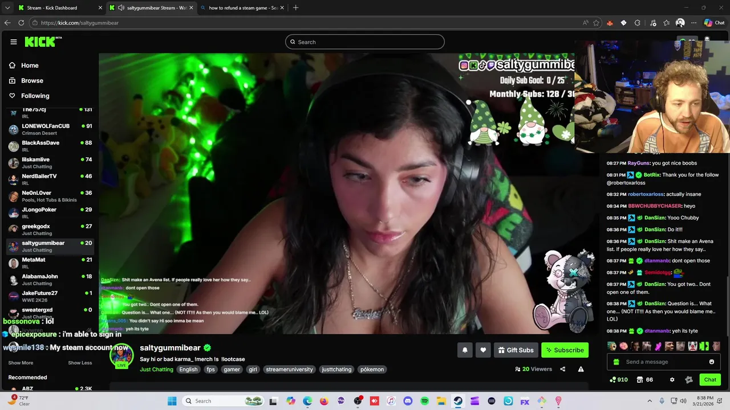Click the Kick logo
Image resolution: width=730 pixels, height=410 pixels.
point(43,42)
